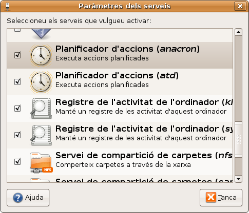Uncheck first Registre de l'activitat service
Viewport: 249px width, 213px height.
17,108
